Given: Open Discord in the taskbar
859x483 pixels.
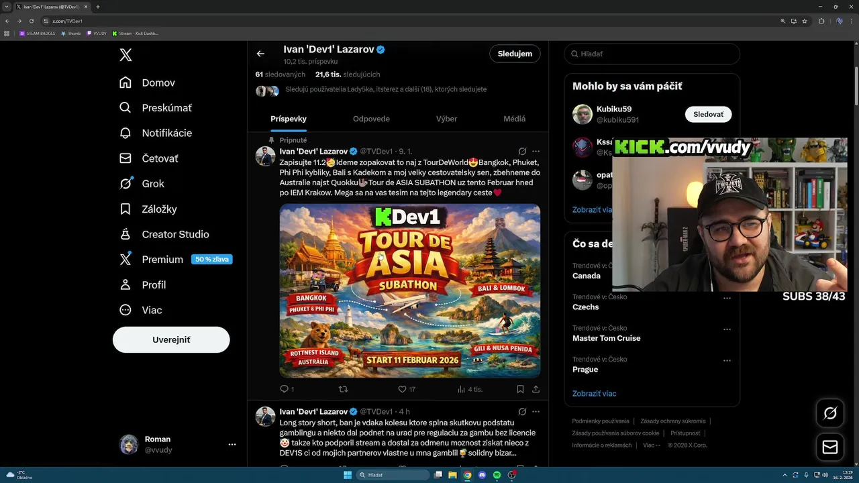Looking at the screenshot, I should (x=482, y=475).
